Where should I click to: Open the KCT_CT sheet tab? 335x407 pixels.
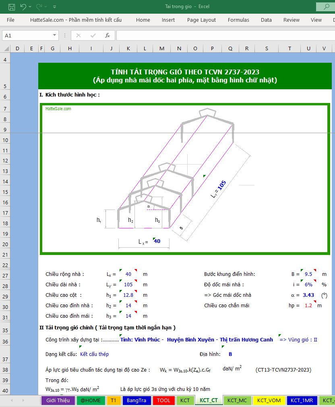click(209, 401)
